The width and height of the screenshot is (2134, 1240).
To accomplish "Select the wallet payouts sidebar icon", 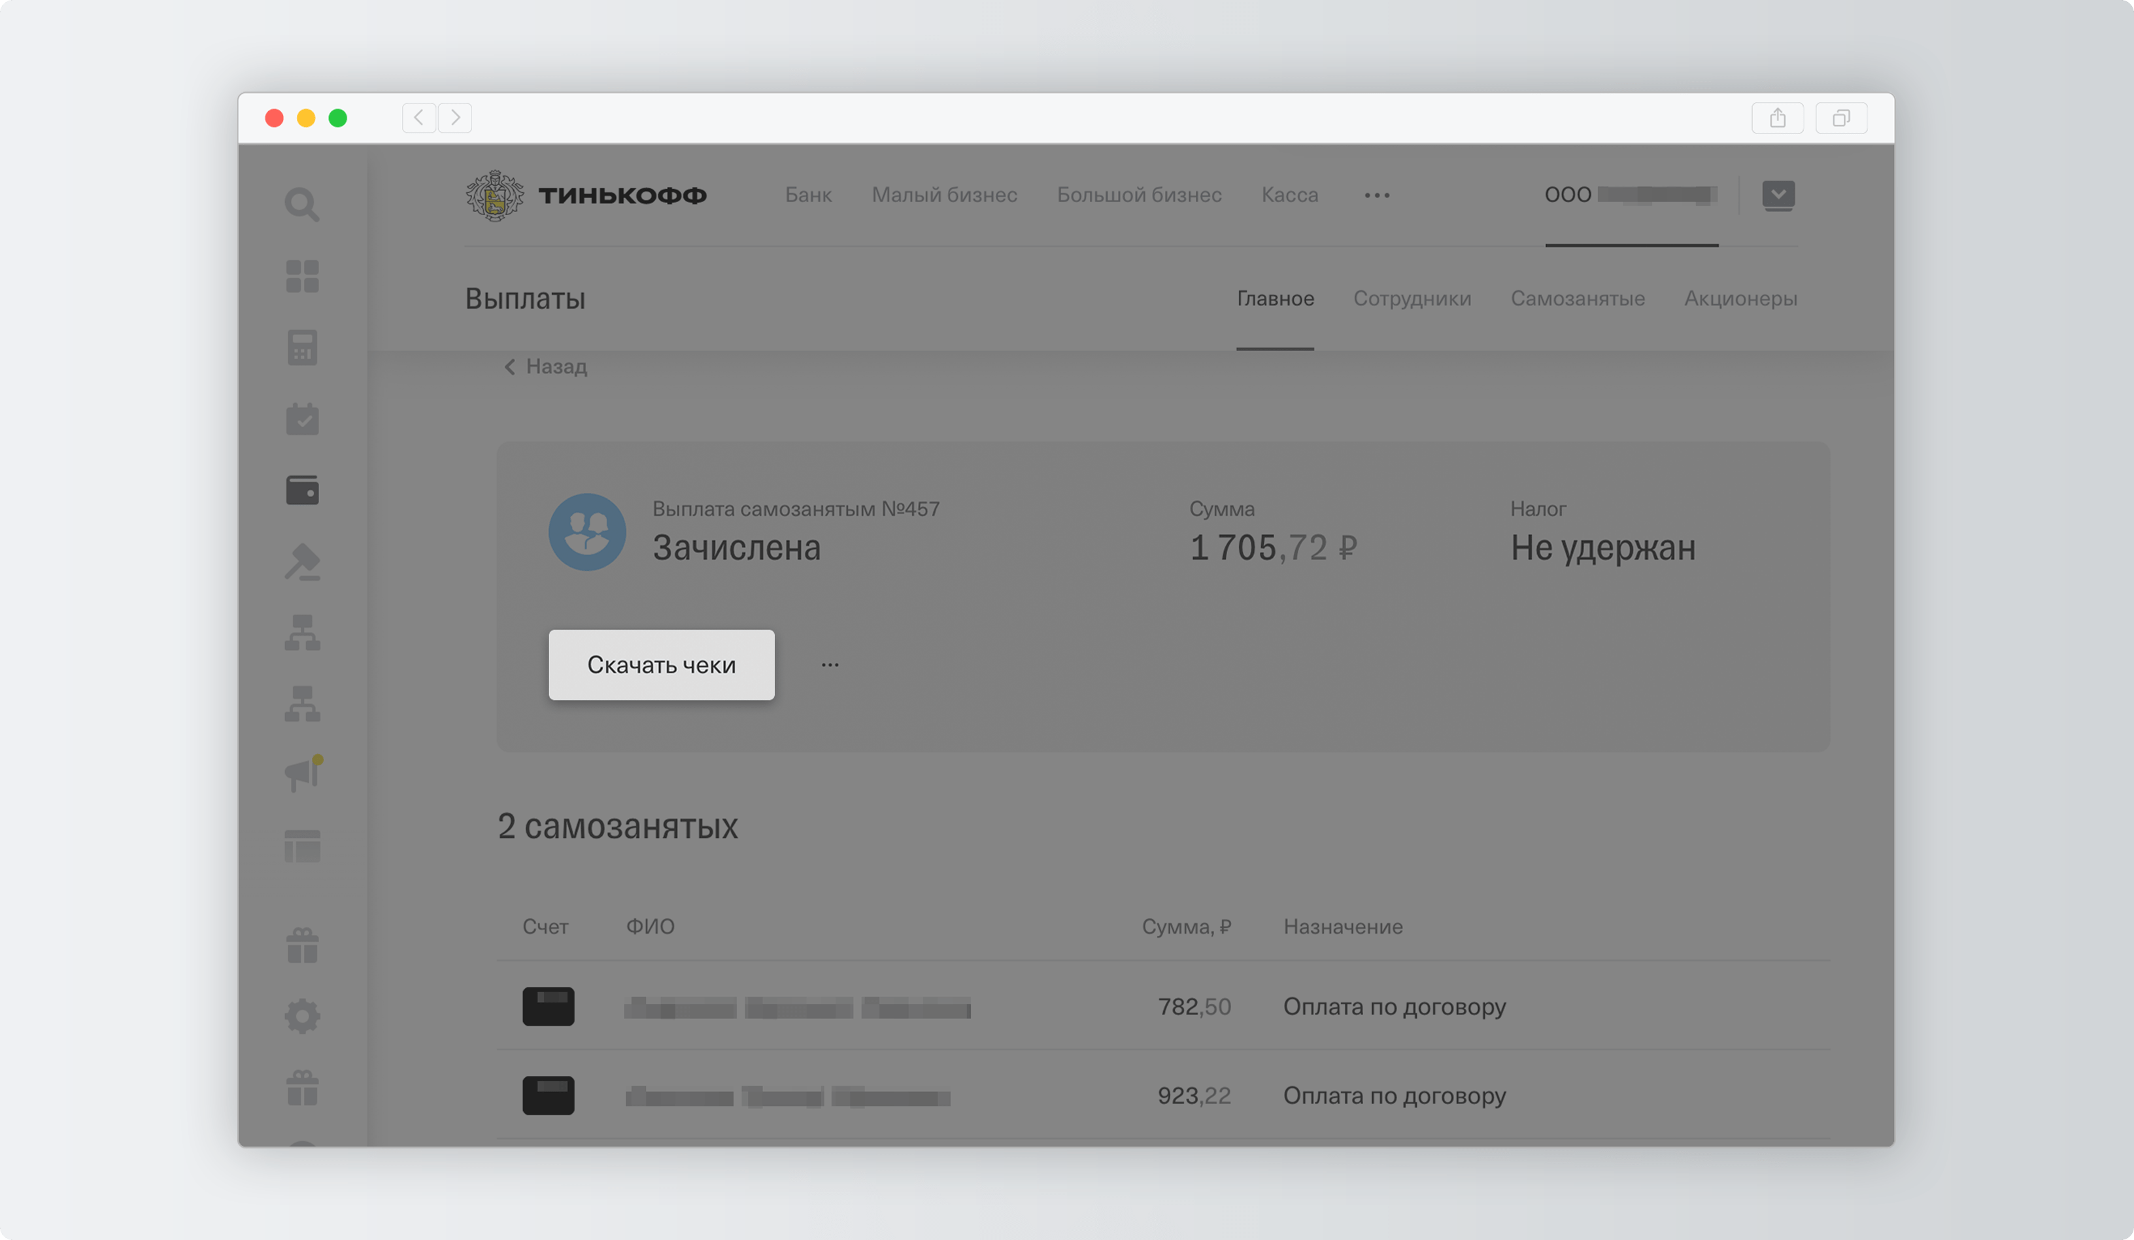I will pos(301,490).
